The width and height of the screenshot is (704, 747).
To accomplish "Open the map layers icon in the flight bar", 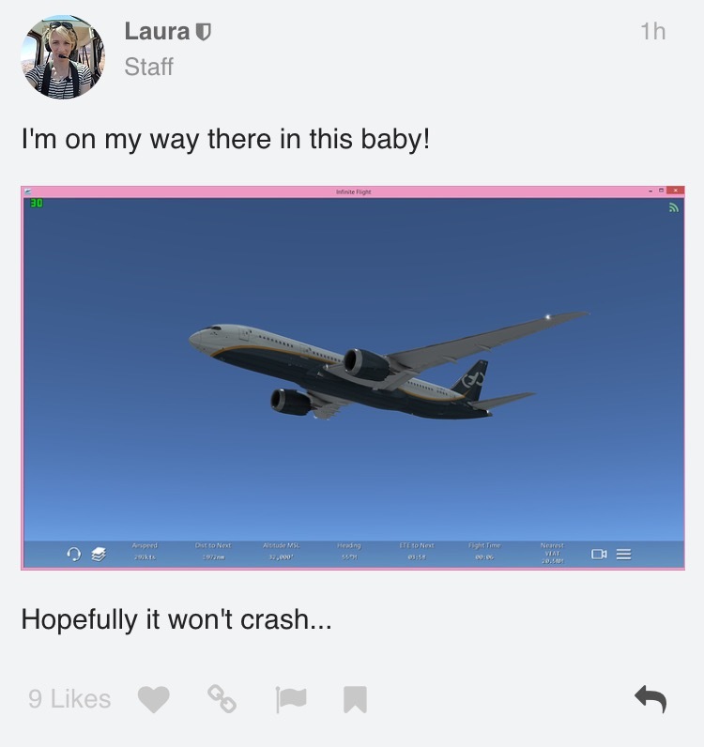I will click(99, 554).
